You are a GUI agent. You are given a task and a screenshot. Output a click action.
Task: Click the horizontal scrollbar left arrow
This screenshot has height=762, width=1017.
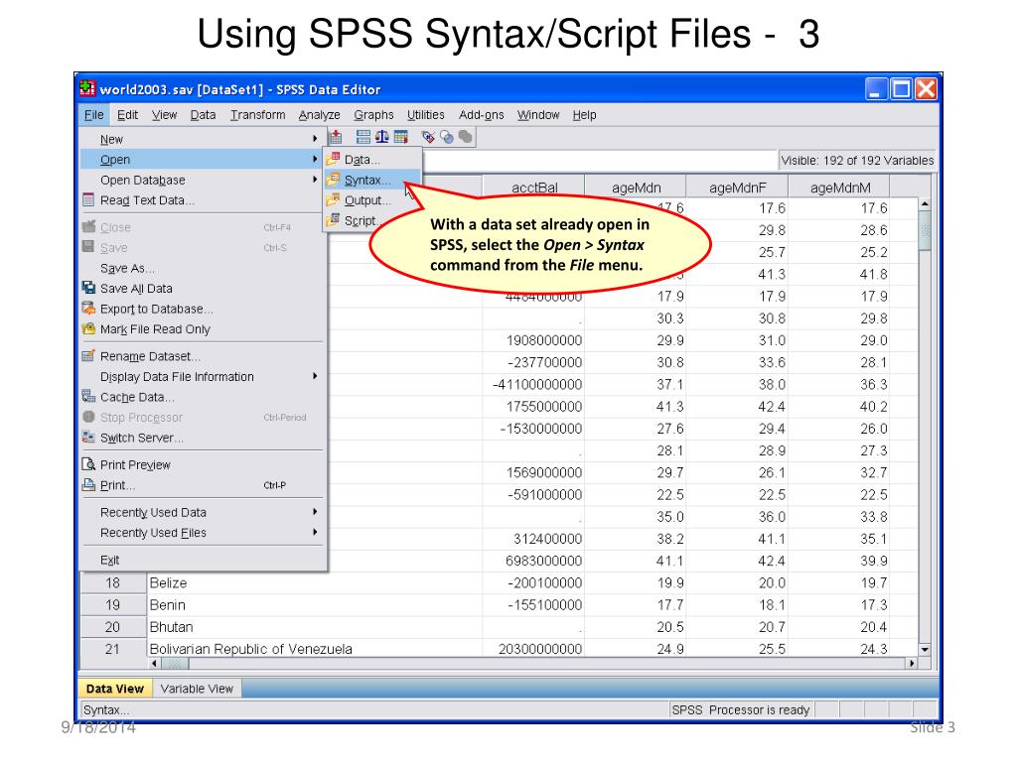point(154,664)
